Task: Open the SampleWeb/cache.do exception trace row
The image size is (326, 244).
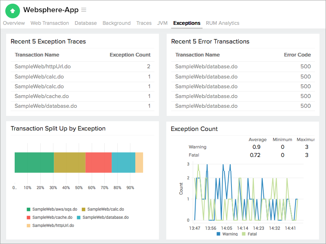Action: (42, 96)
